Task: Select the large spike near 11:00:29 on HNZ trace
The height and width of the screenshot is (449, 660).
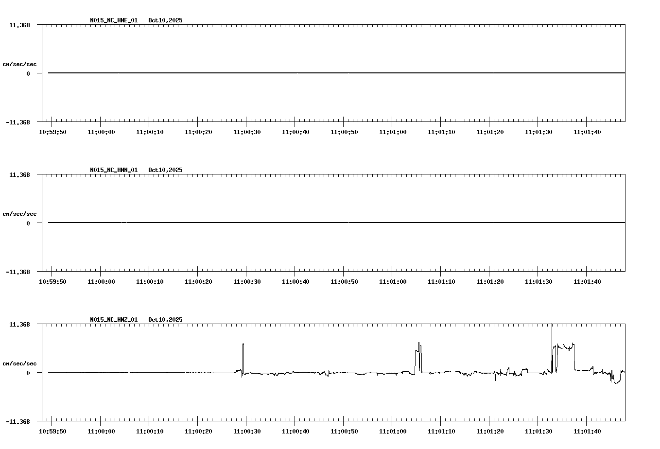Action: (243, 355)
